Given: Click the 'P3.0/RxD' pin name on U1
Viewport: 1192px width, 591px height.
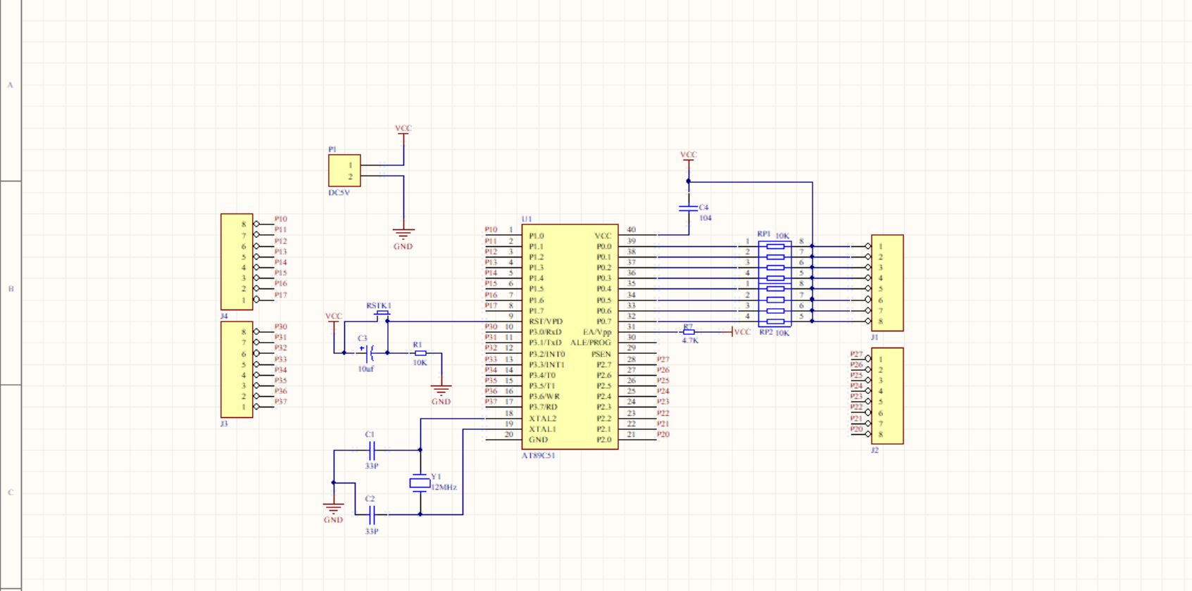Looking at the screenshot, I should click(546, 332).
